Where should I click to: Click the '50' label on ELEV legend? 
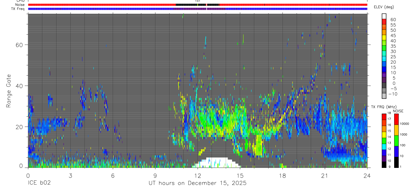[x=393, y=30]
